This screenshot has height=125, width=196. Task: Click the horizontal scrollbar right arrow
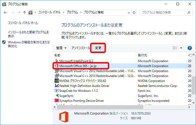pos(189,107)
